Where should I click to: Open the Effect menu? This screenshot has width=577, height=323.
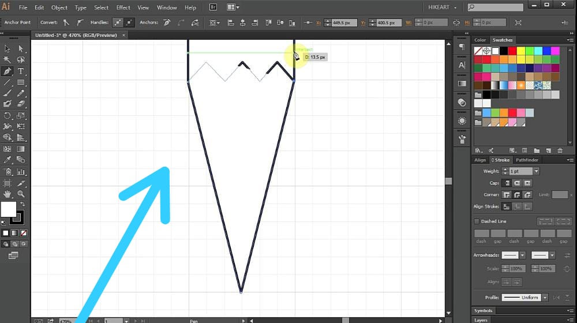[x=123, y=7]
